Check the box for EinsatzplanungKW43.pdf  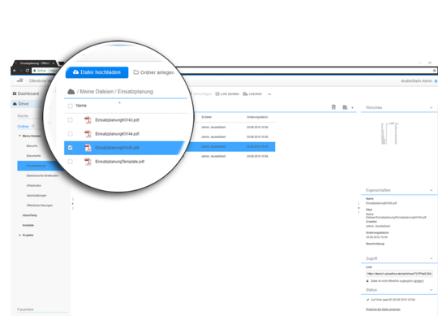click(70, 120)
